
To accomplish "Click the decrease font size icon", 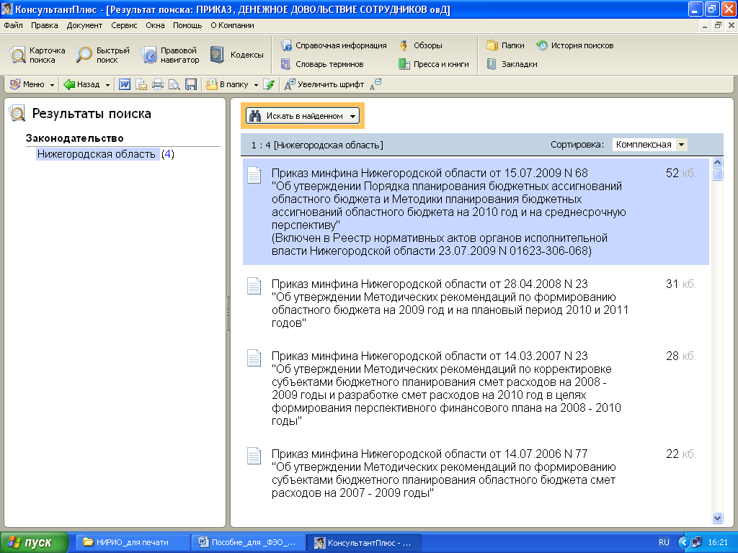I will click(x=375, y=85).
